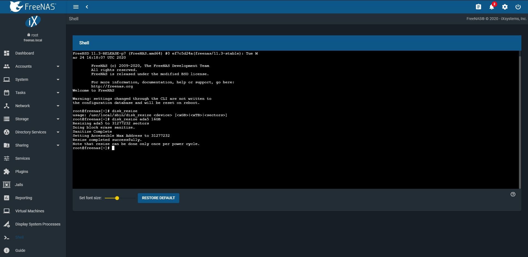Screen dimensions: 528x257
Task: Click the Network topology icon
Action: point(7,106)
